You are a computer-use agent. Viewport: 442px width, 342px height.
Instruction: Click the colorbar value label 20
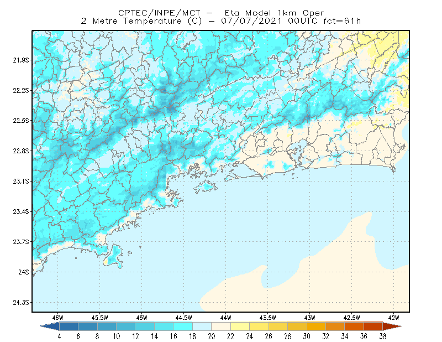(212, 336)
